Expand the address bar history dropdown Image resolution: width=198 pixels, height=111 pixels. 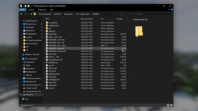[x=118, y=14]
